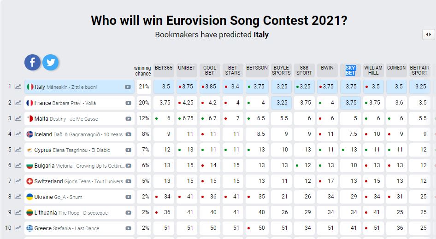
Task: Click the winning chance column header
Action: pos(143,70)
